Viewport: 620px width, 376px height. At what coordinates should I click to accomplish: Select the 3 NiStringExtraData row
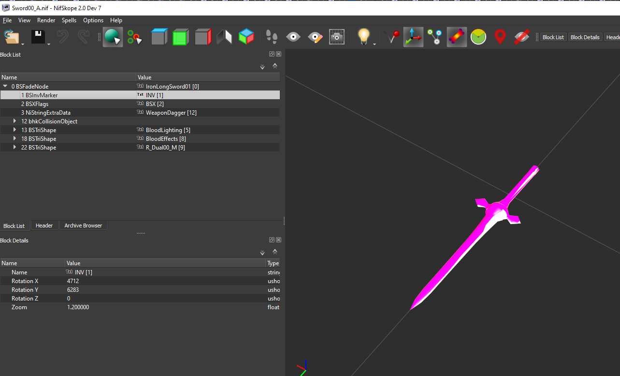[x=140, y=112]
